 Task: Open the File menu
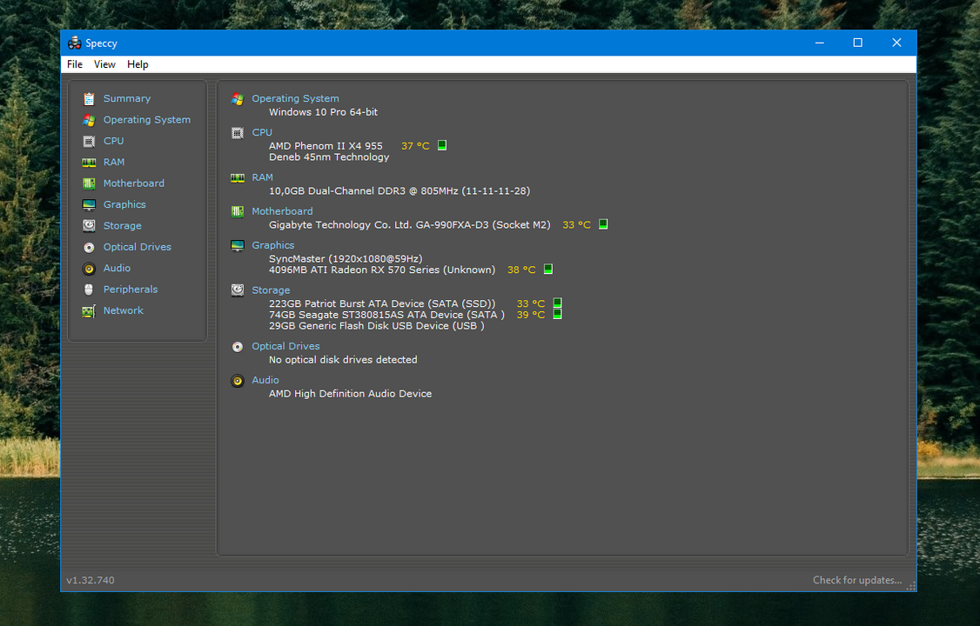tap(75, 64)
